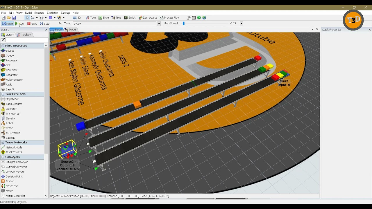Select Processor in the library
Viewport: 372px width, 209px height.
9,60
